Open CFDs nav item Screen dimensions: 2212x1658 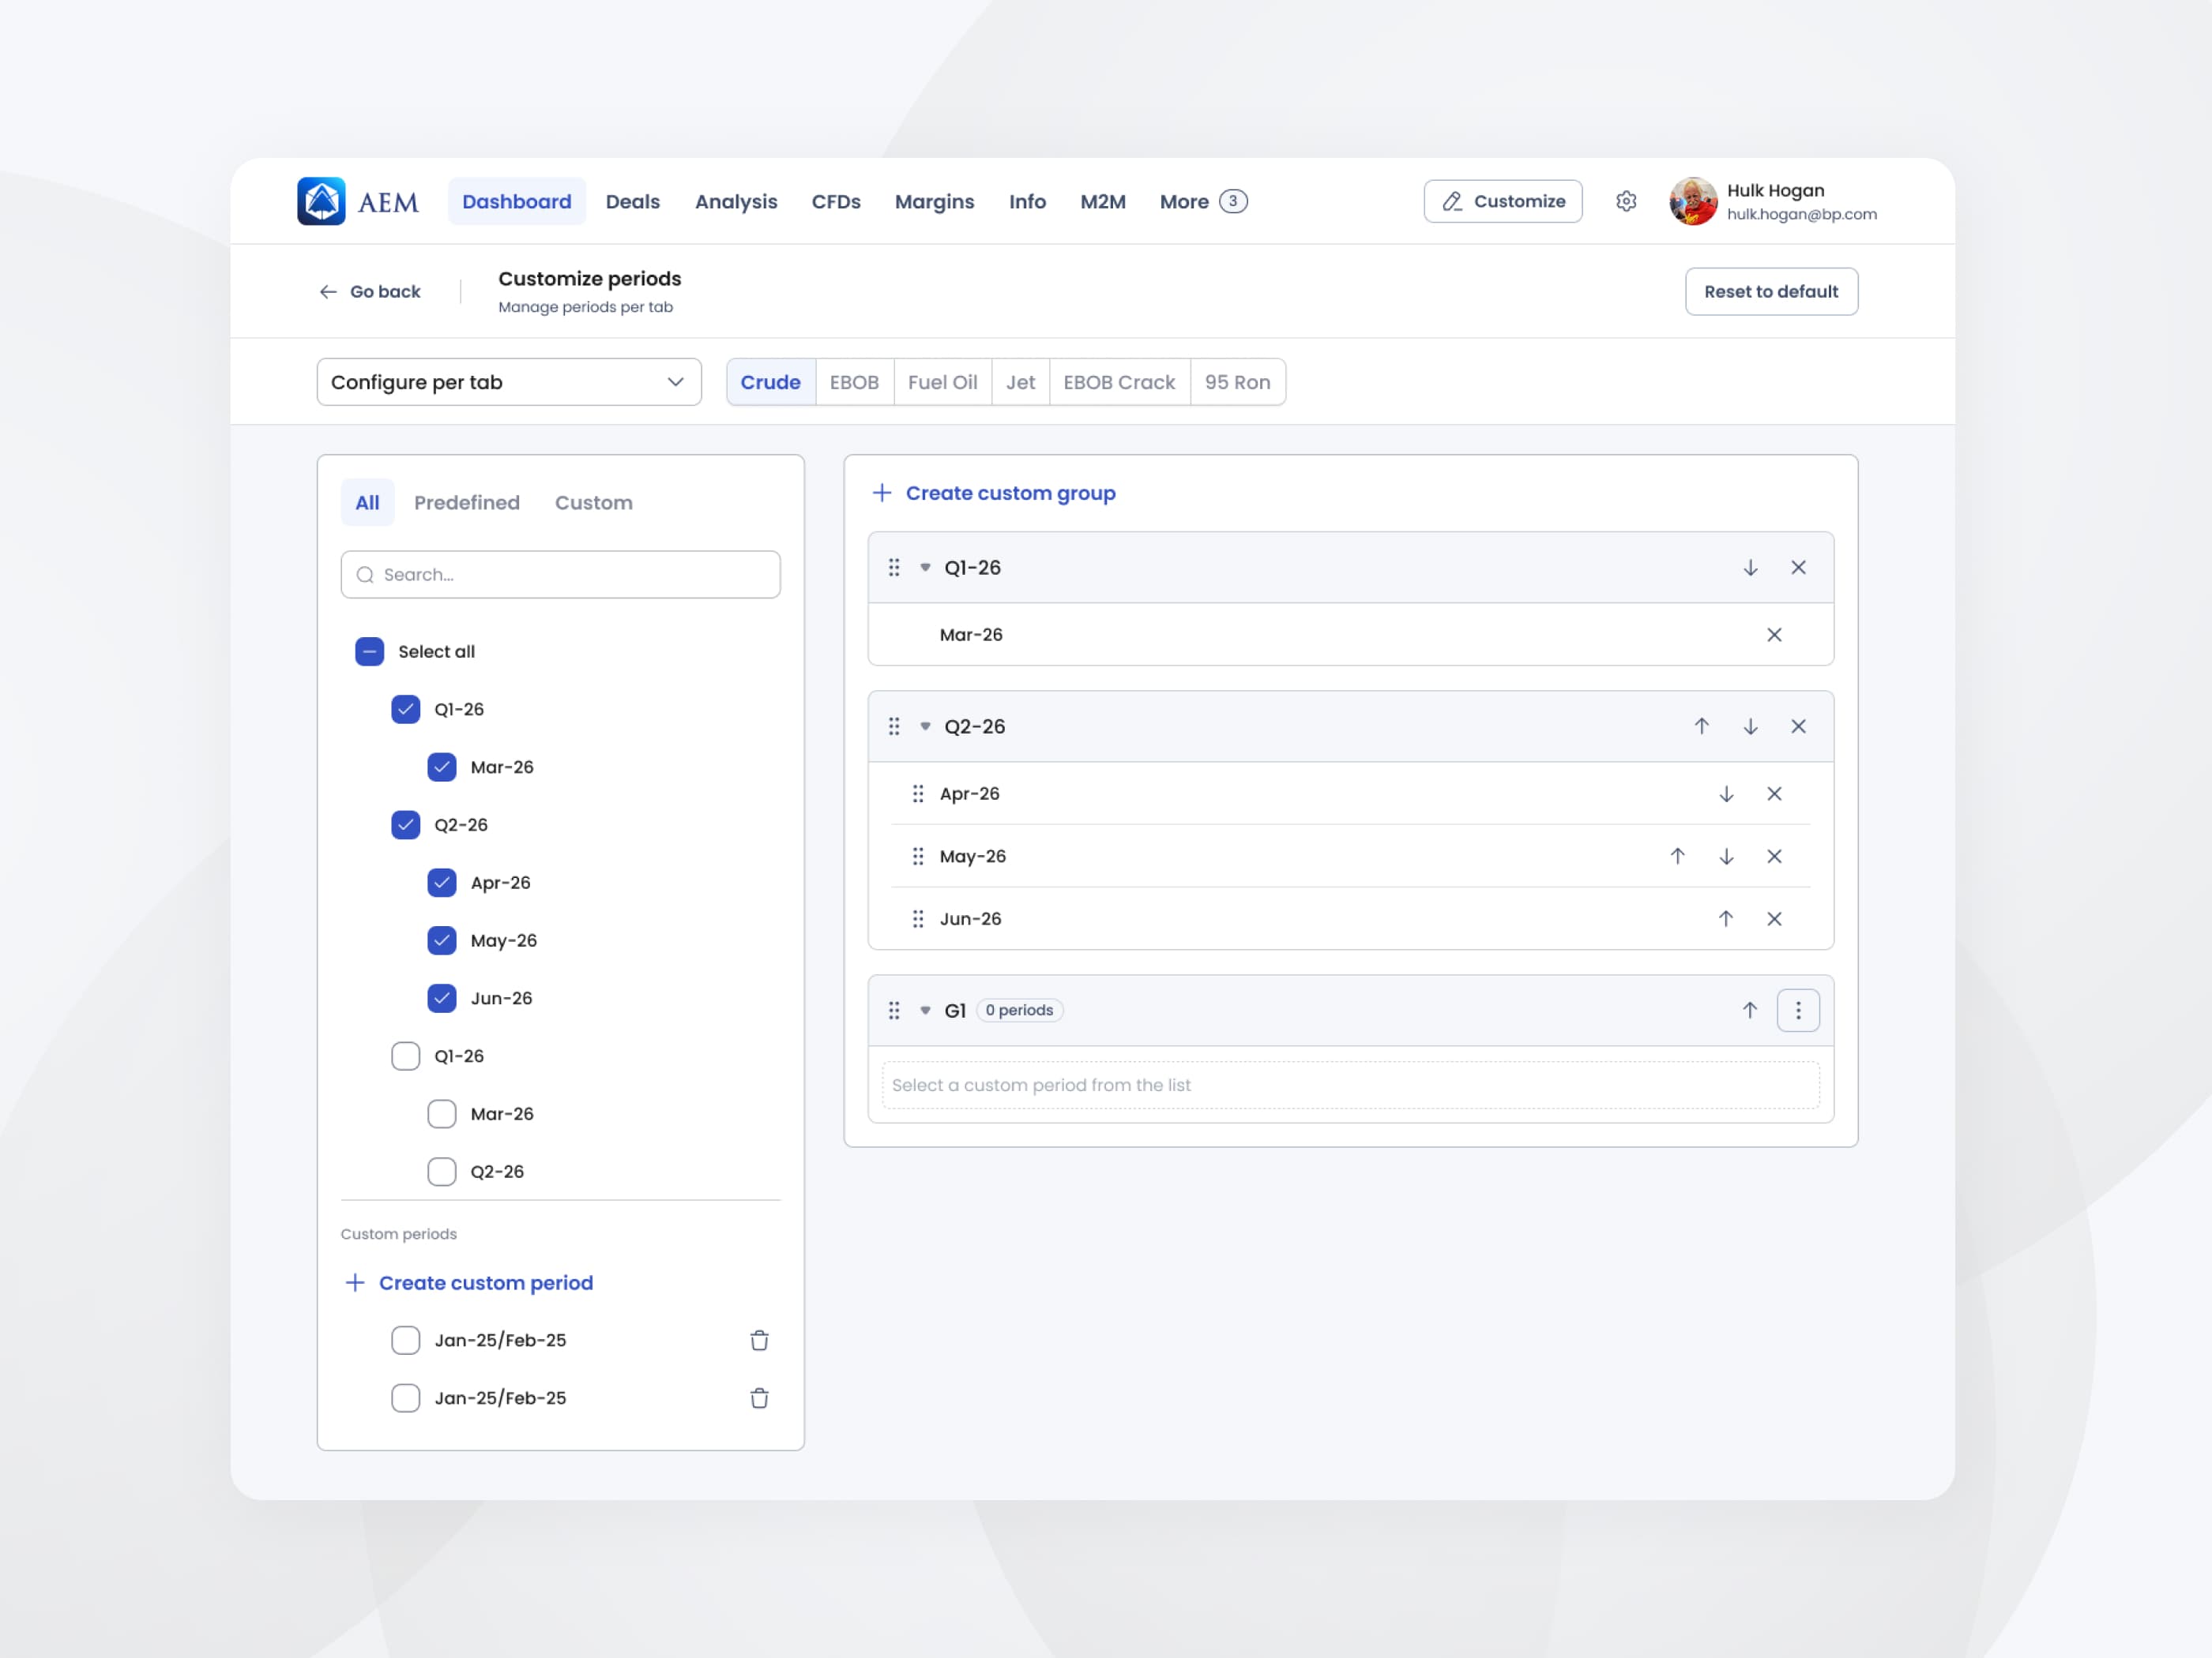836,202
